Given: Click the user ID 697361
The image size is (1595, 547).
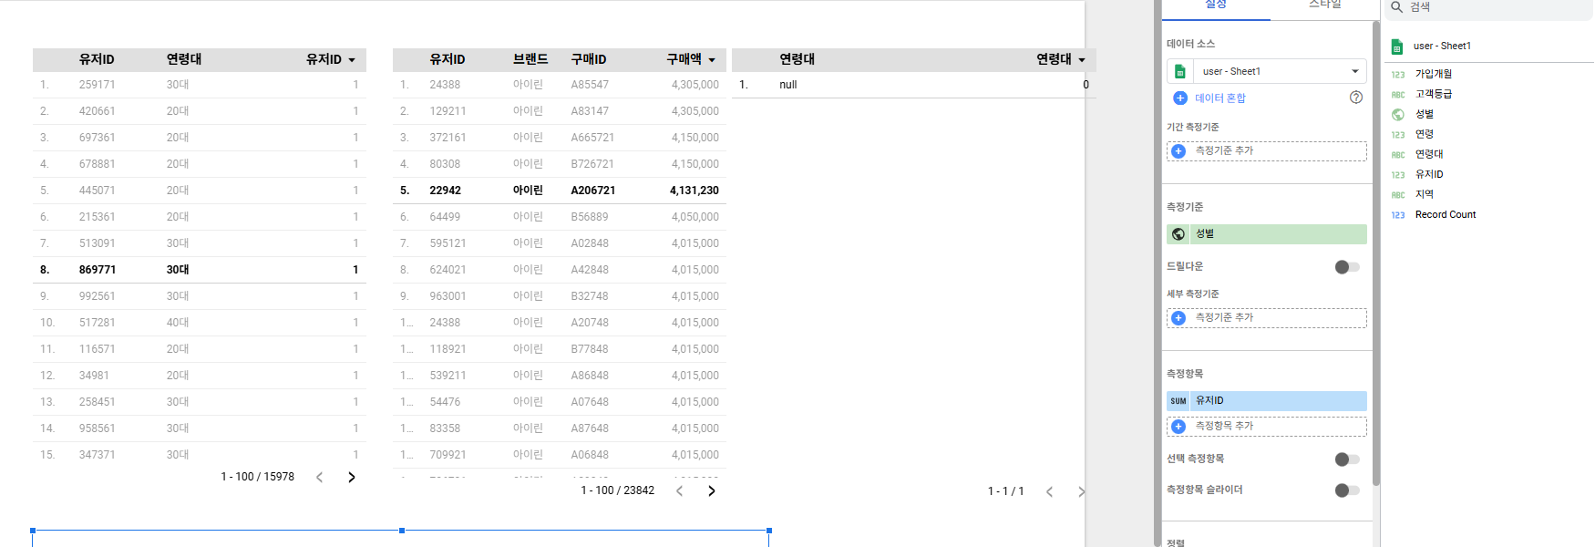Looking at the screenshot, I should (97, 138).
